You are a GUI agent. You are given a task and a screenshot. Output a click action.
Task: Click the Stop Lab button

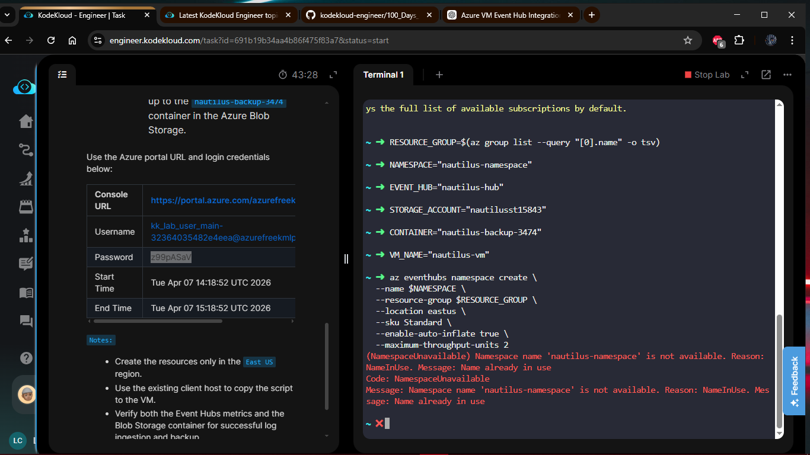707,75
